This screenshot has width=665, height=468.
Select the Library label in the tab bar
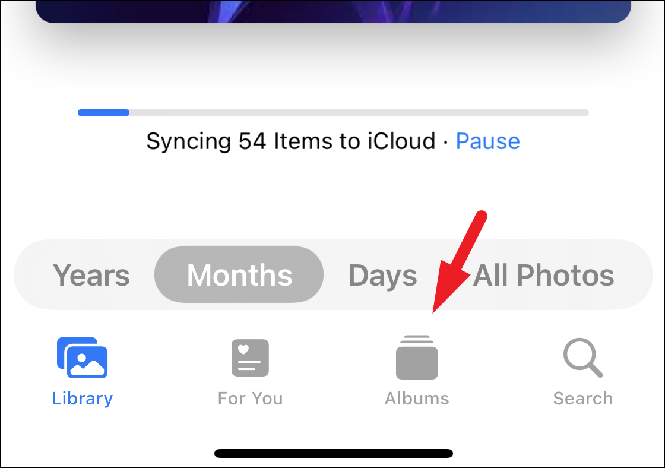pos(83,399)
